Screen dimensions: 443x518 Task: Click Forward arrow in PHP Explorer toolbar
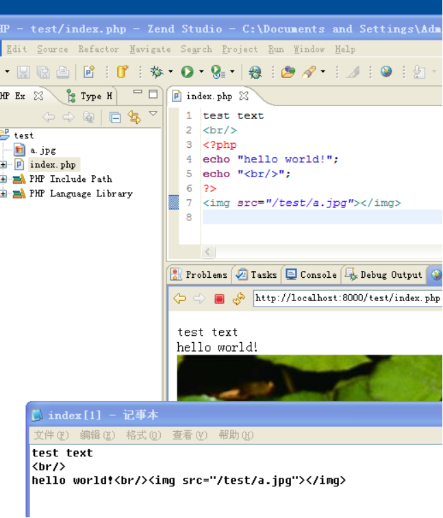point(68,117)
